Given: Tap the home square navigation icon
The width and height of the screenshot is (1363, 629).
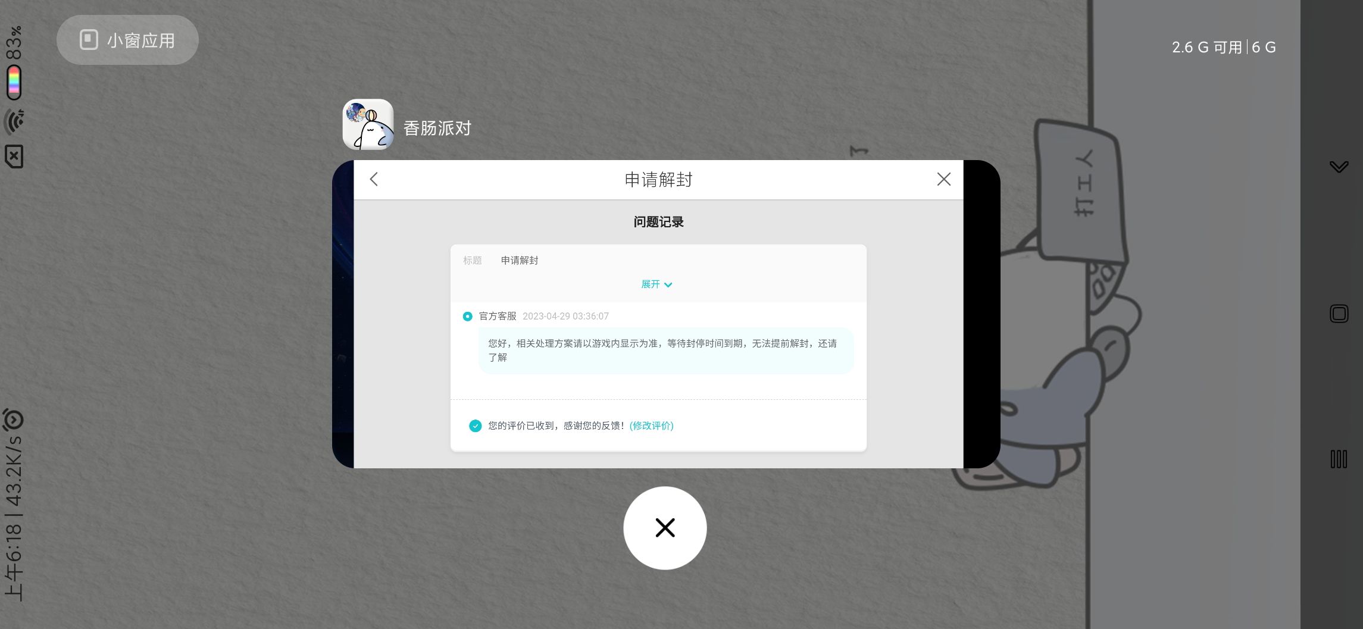Looking at the screenshot, I should click(x=1339, y=314).
